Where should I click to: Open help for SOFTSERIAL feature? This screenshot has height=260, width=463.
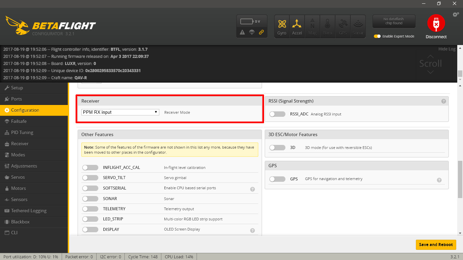[253, 189]
